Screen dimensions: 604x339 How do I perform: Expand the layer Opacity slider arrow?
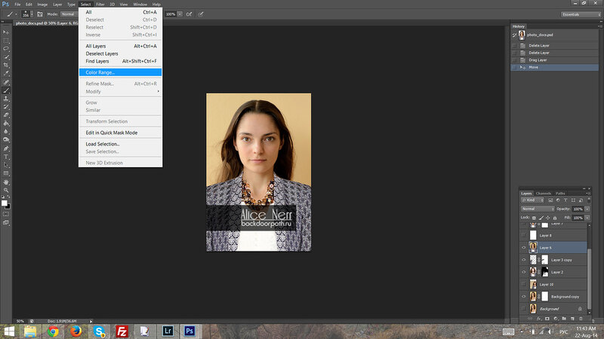click(588, 207)
